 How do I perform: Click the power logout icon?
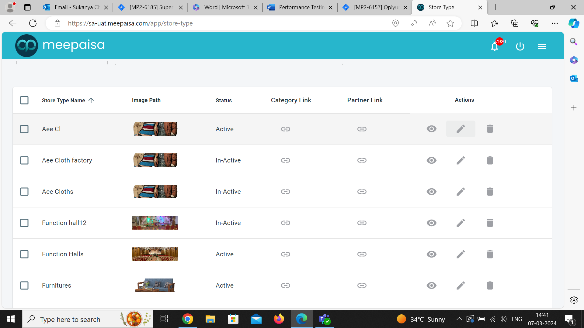click(x=520, y=46)
